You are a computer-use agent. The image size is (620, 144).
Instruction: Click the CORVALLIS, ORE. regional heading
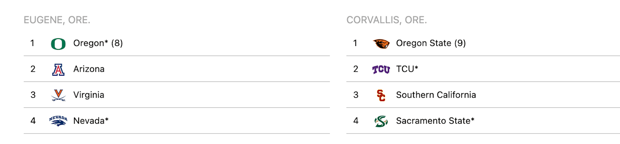[387, 20]
